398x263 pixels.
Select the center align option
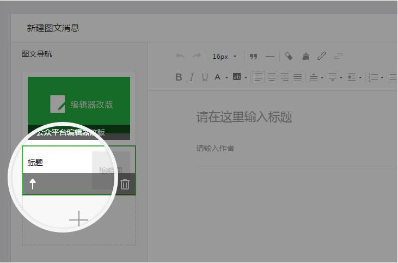point(271,77)
